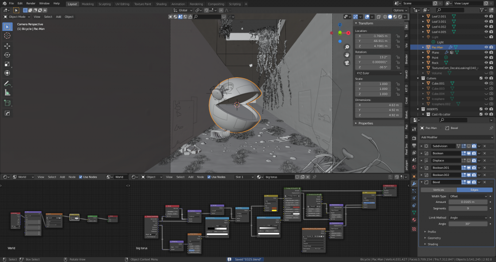Screen dimensions: 496x262
Task: Open the Texture properties checker tab
Action: click(414, 229)
